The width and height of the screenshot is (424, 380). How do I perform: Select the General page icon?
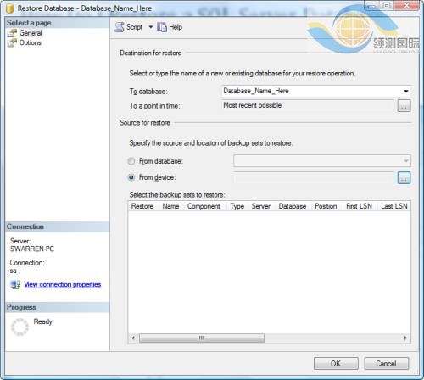coord(12,33)
